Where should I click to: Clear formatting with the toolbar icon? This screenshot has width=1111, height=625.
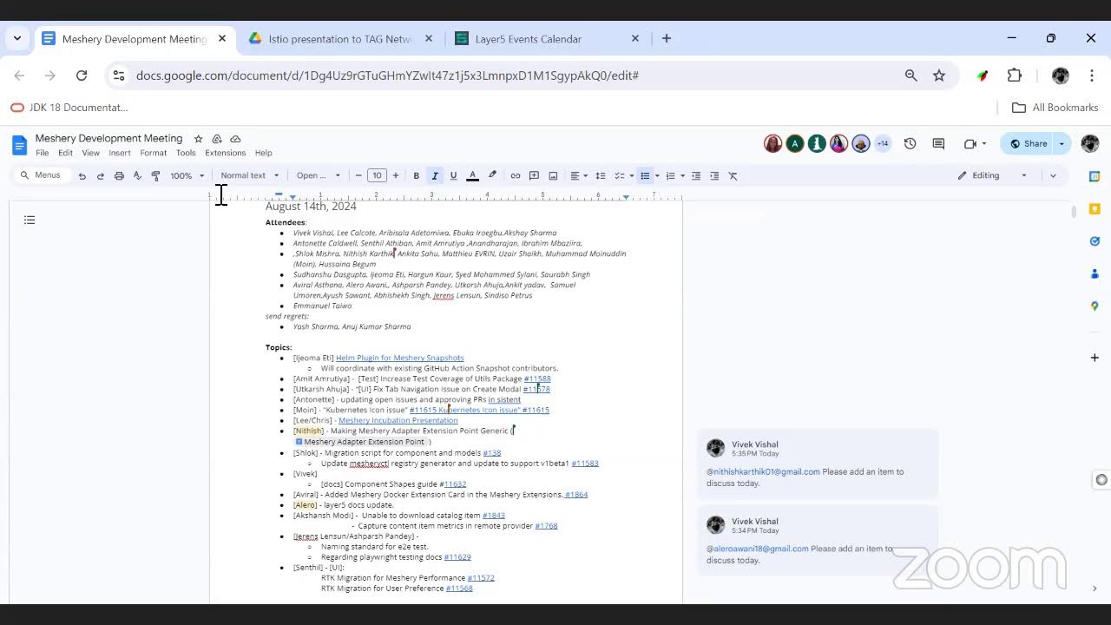click(x=733, y=175)
